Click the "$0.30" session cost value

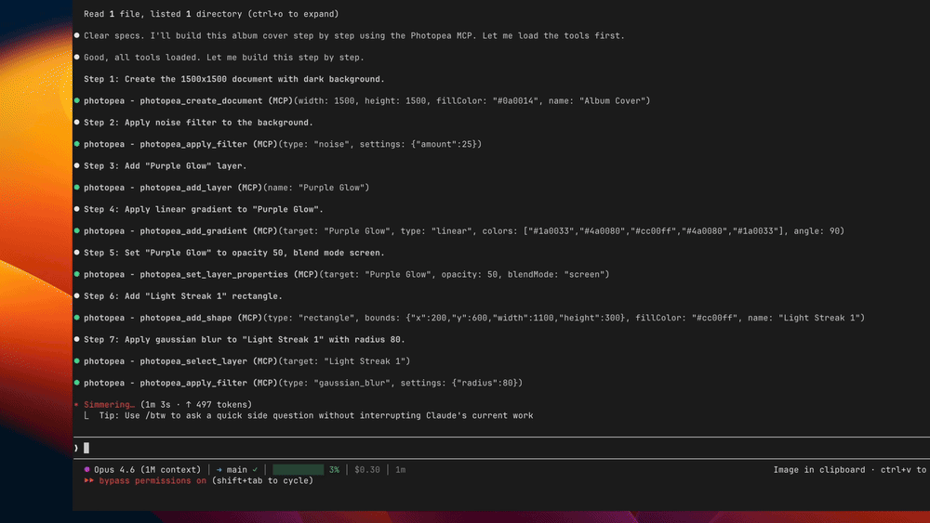[367, 470]
